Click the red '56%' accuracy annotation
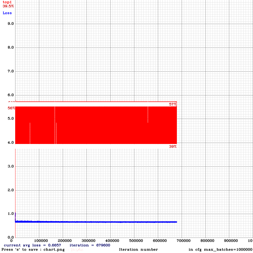 click(x=11, y=108)
